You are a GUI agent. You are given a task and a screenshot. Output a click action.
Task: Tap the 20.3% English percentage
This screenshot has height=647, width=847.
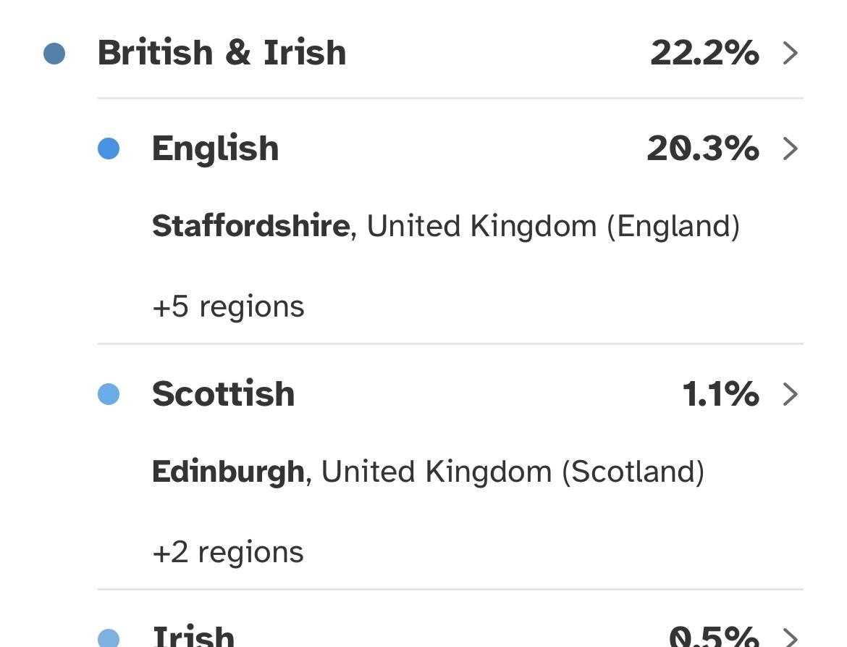tap(702, 149)
